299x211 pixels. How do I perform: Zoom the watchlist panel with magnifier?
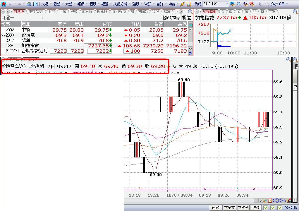pos(190,11)
